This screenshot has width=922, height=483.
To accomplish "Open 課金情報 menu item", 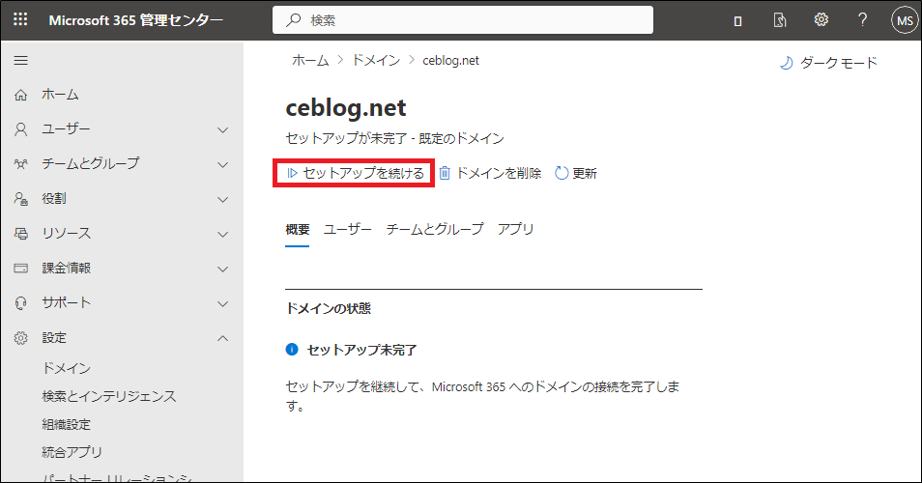I will [x=67, y=268].
